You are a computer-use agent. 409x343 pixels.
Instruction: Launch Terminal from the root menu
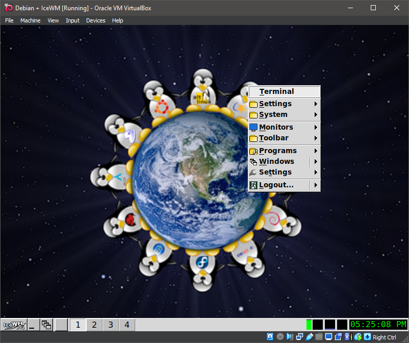pos(277,92)
